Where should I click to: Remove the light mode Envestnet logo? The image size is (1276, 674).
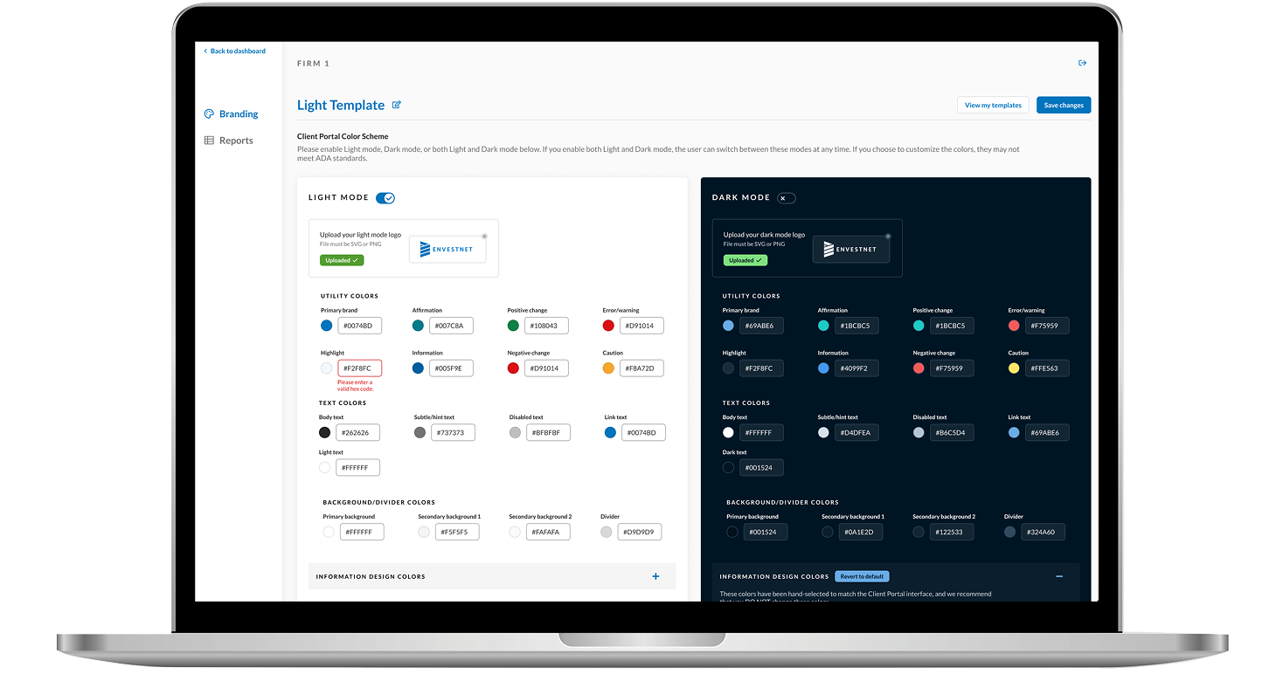point(484,237)
